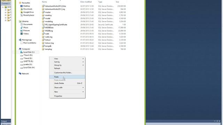Viewport: 223px width, 125px height.
Task: Open the juvette (G:) drive
Action: [28, 65]
